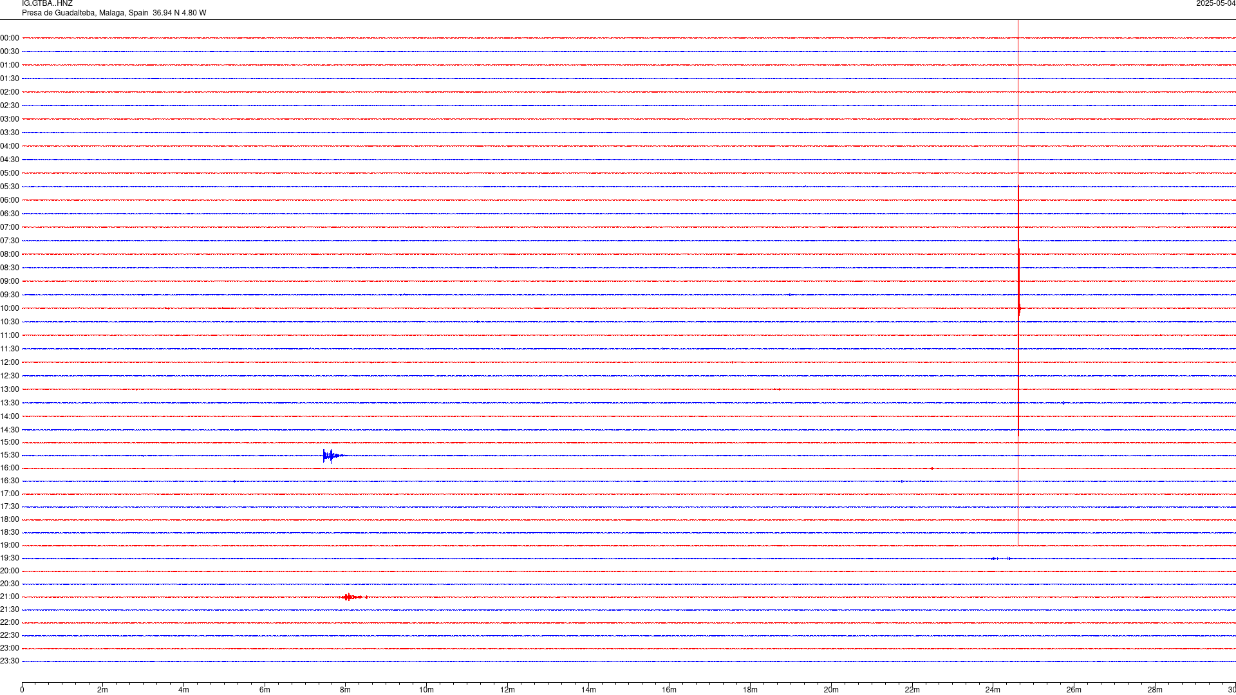Select the 06:30 time label
Viewport: 1236px width, 695px height.
click(x=10, y=214)
